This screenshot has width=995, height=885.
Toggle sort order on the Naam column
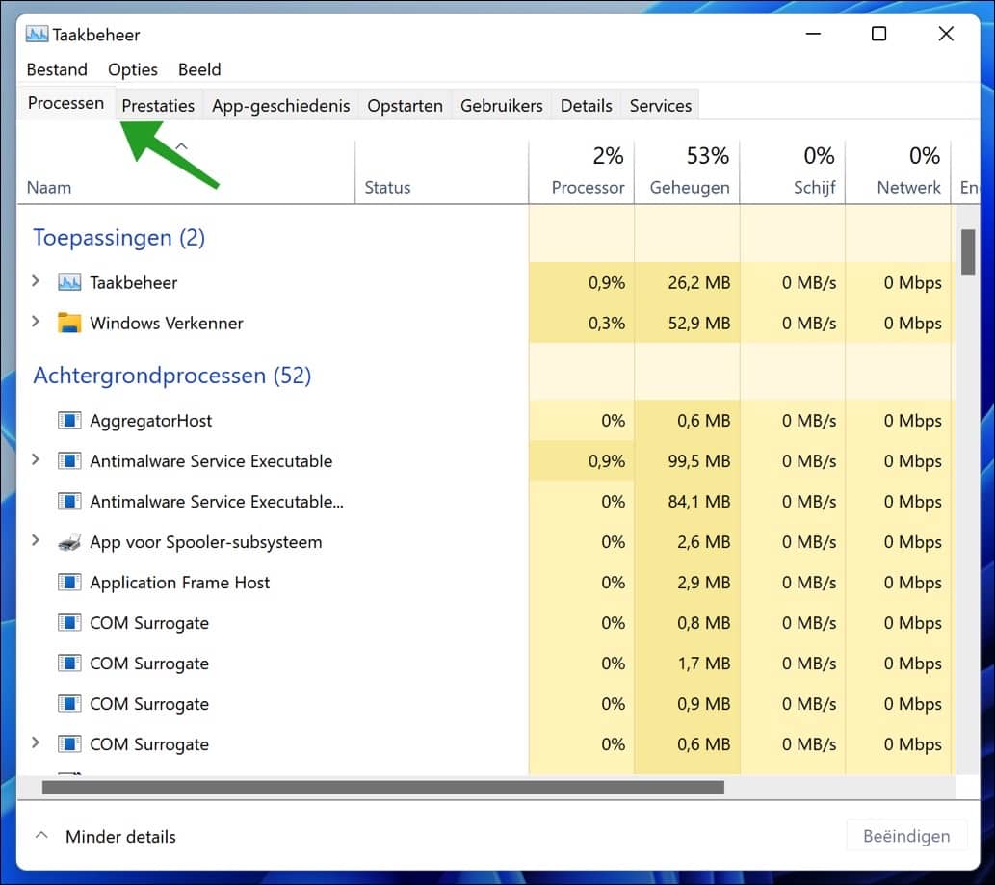(51, 187)
